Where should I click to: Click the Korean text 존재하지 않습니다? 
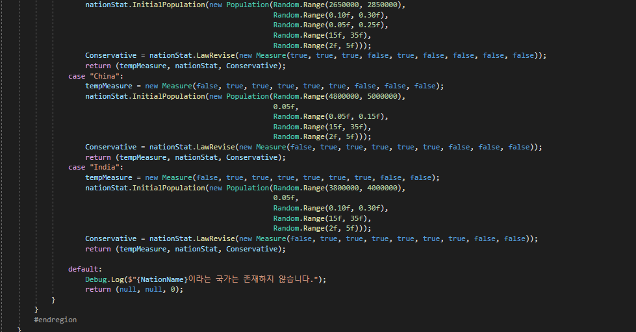point(279,279)
